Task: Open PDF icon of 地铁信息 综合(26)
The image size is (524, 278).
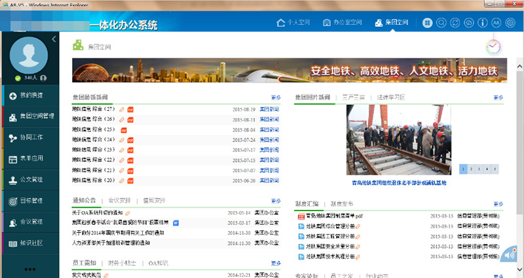Action: [x=130, y=120]
